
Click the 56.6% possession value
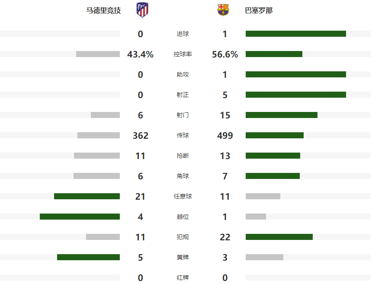[225, 54]
